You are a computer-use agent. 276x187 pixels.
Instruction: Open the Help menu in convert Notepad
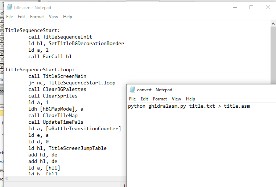coord(190,99)
